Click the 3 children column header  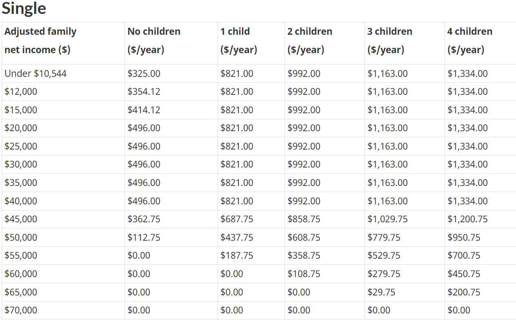click(x=390, y=40)
